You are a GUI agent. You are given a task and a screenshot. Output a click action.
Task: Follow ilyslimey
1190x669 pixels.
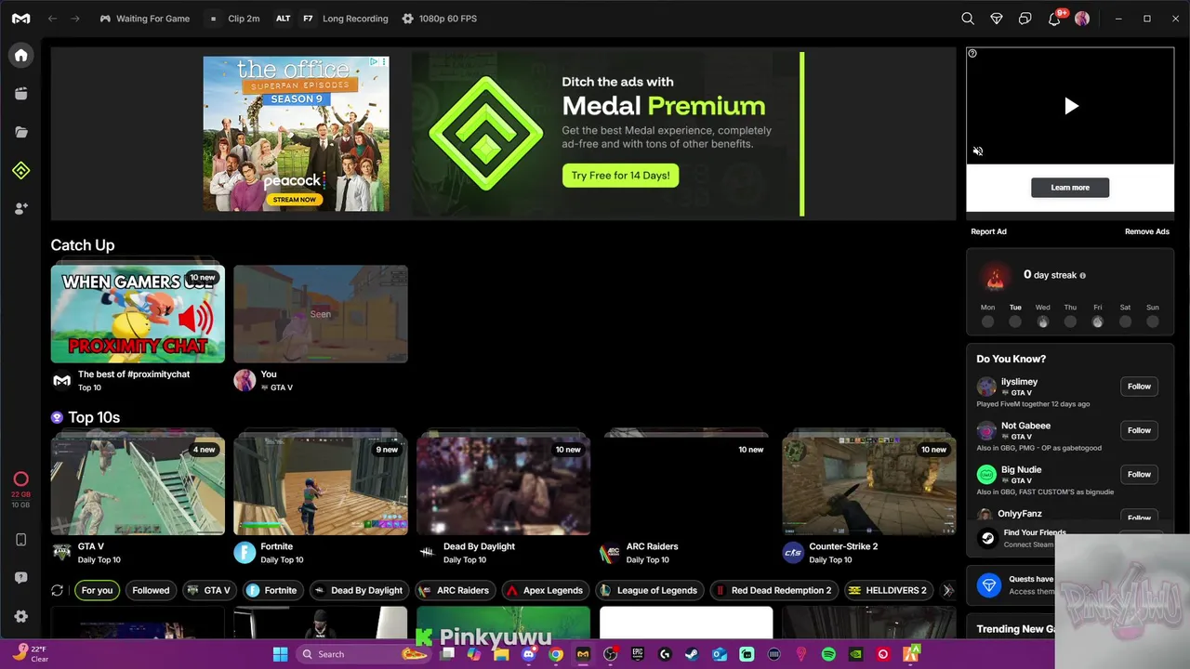1139,387
